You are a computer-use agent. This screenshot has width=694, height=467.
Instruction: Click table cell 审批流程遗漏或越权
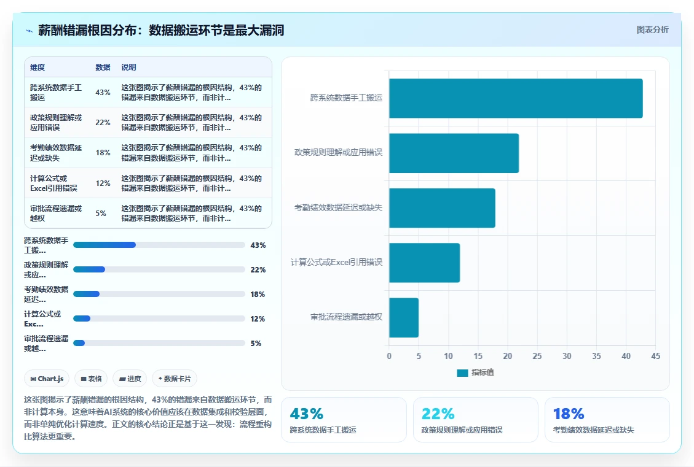tap(56, 213)
